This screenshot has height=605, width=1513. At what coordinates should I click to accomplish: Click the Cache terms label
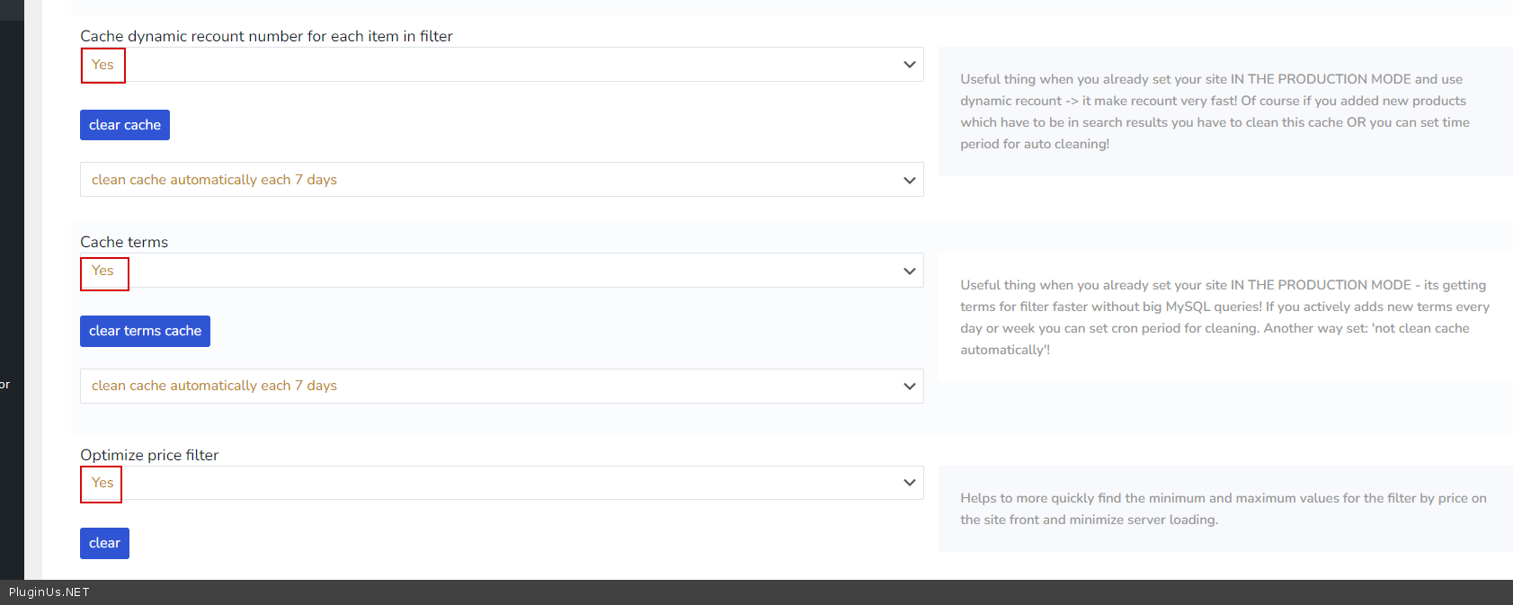(x=124, y=242)
